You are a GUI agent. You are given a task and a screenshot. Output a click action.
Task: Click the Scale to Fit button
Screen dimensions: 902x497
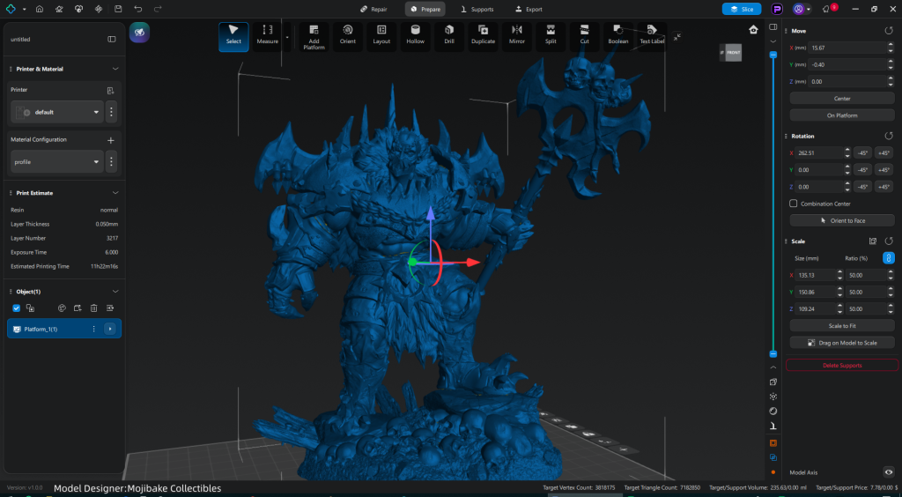(841, 326)
